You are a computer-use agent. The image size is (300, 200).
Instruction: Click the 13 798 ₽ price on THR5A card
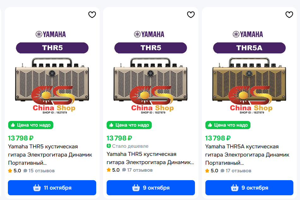(218, 138)
